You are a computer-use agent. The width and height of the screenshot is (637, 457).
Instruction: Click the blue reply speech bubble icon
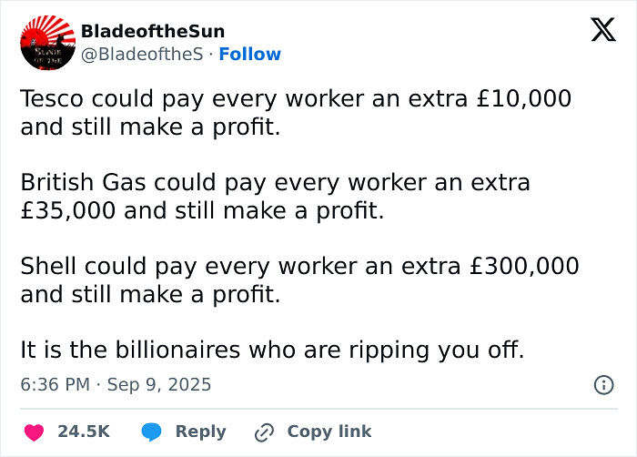[152, 432]
